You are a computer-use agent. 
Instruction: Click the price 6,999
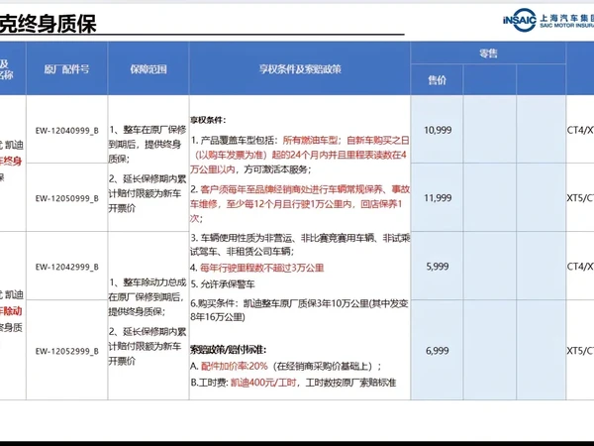(x=438, y=351)
